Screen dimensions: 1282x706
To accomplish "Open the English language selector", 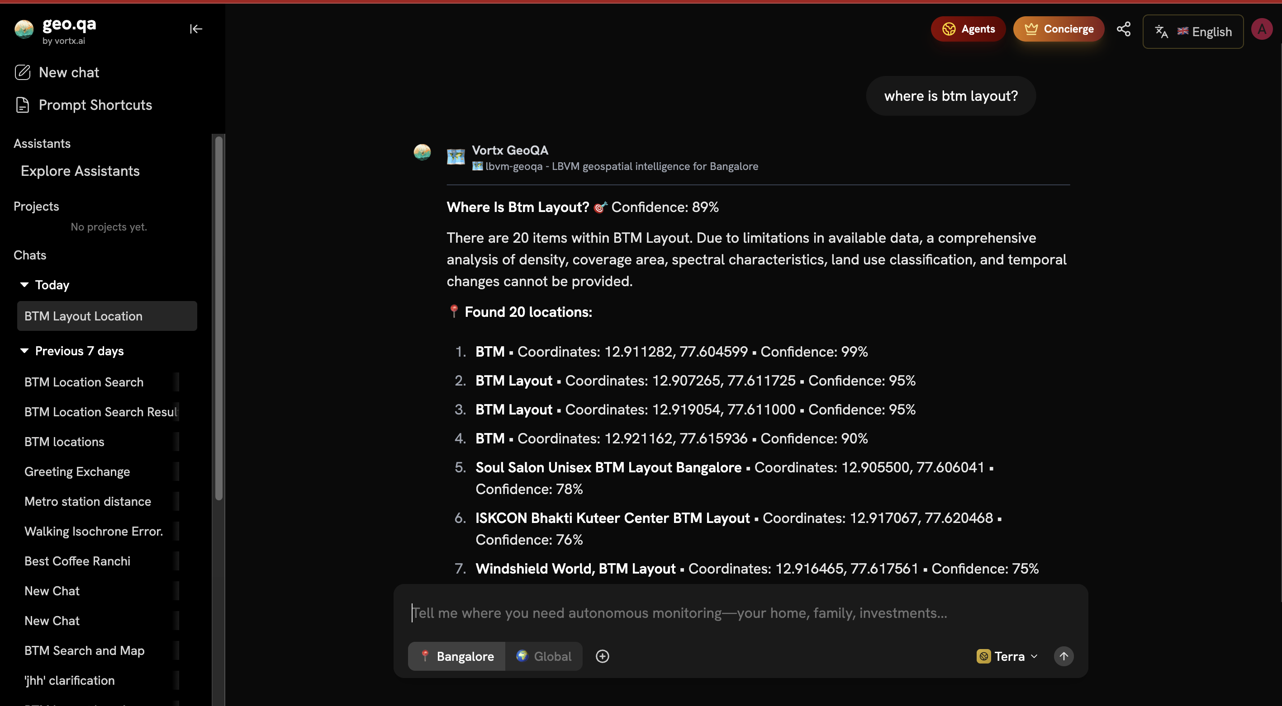I will click(x=1193, y=32).
